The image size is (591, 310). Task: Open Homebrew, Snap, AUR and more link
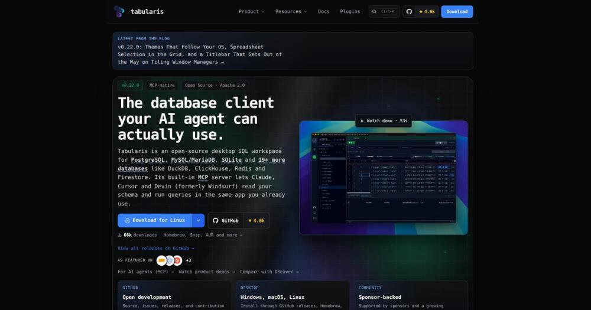point(203,235)
